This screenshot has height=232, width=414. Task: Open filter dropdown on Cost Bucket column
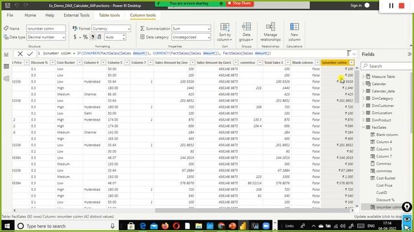(x=80, y=63)
